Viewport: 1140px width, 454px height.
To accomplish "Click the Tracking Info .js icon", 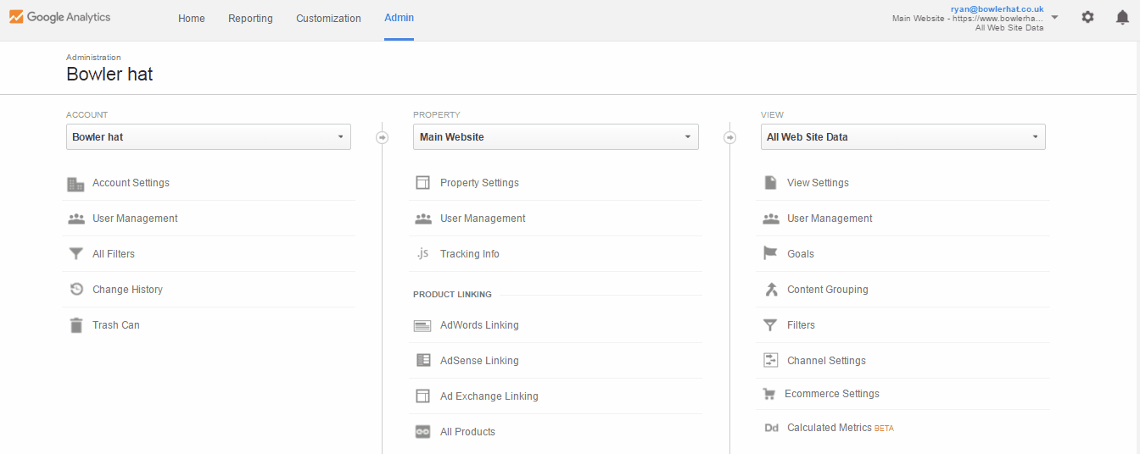I will coord(422,254).
